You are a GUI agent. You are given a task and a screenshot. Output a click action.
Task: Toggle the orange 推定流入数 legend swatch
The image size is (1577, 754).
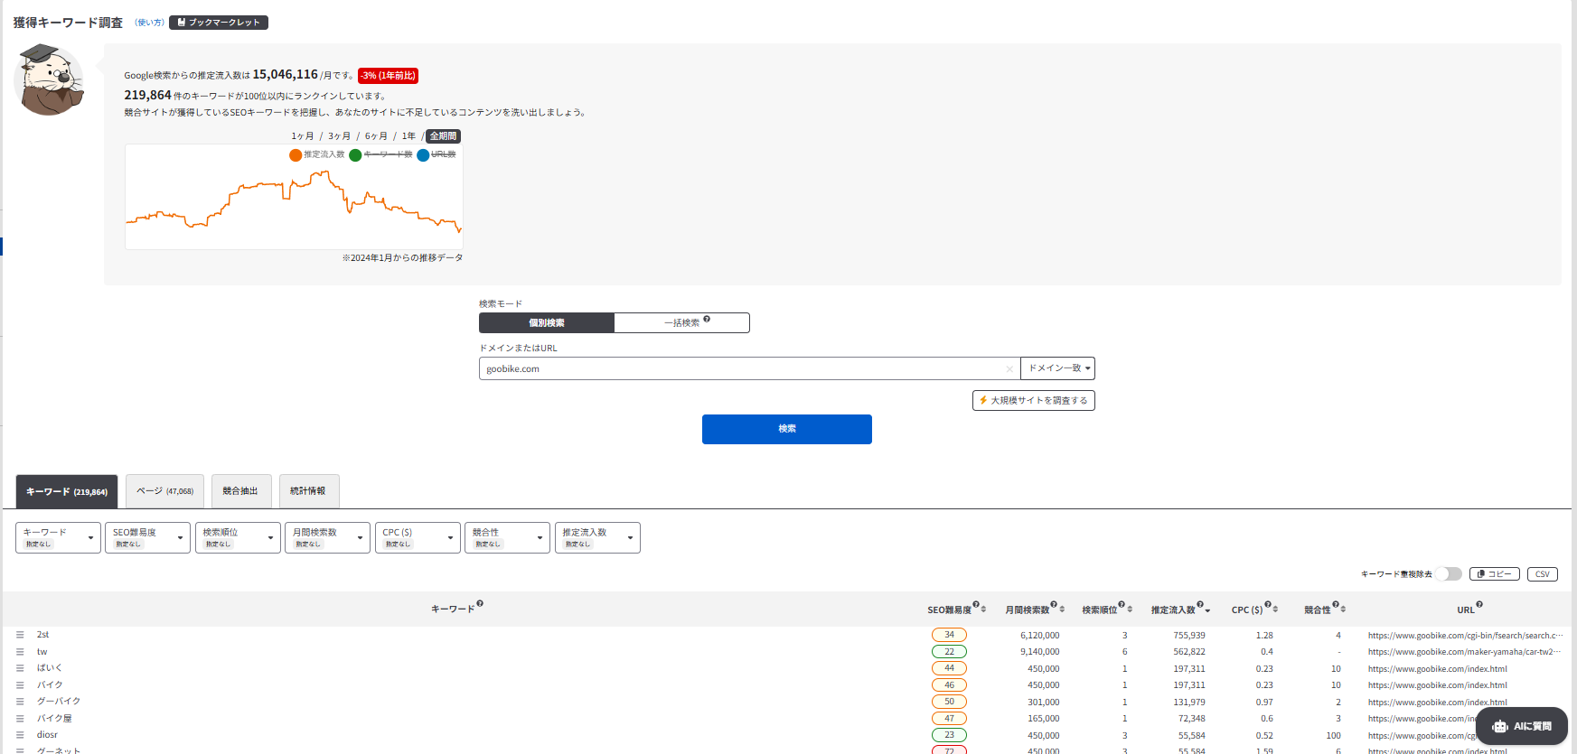(296, 155)
